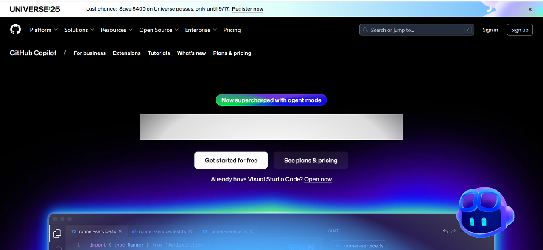Screen dimensions: 543x250
Task: Click the Universe'25 logo
Action: pyautogui.click(x=35, y=9)
